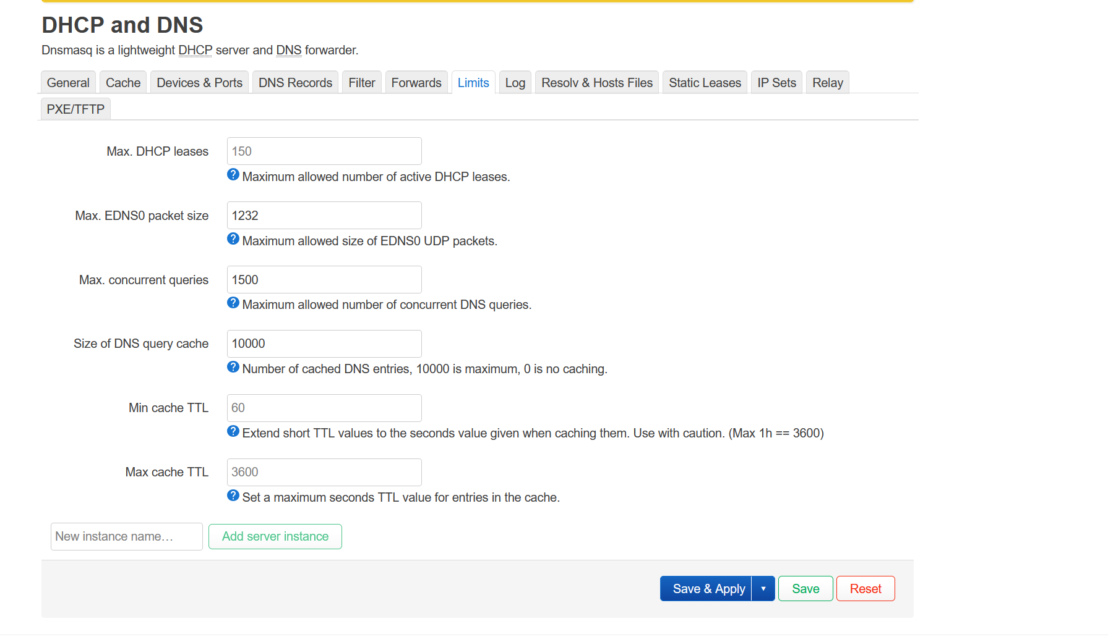Go to the PXE/TFTP tab
Screen dimensions: 1108x637
click(x=75, y=109)
